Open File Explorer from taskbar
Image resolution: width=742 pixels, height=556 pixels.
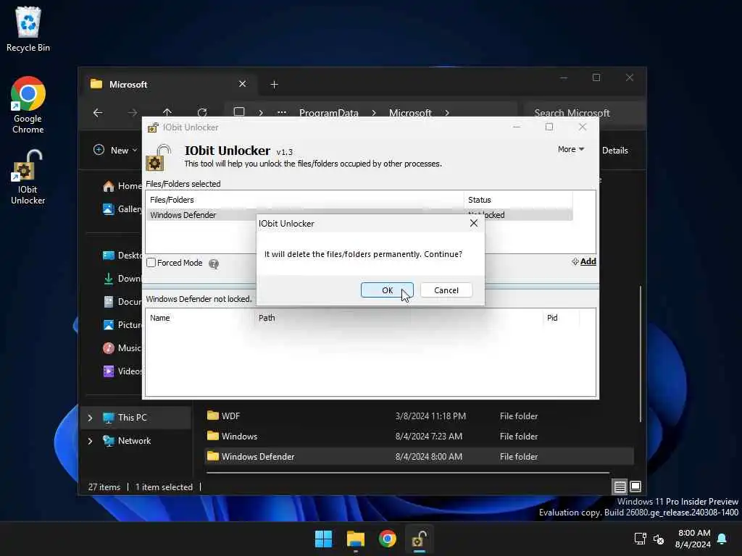(x=355, y=539)
